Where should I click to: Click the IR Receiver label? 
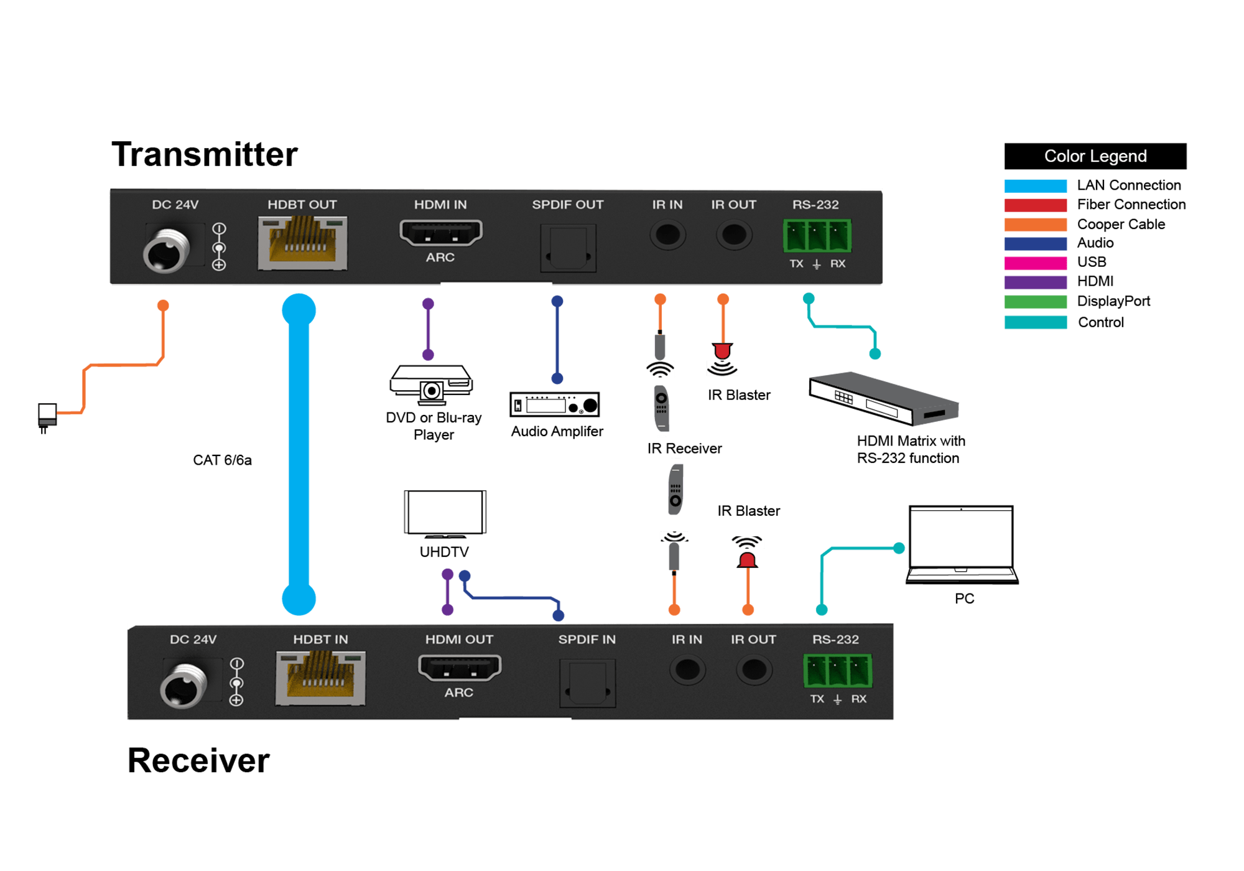(684, 449)
